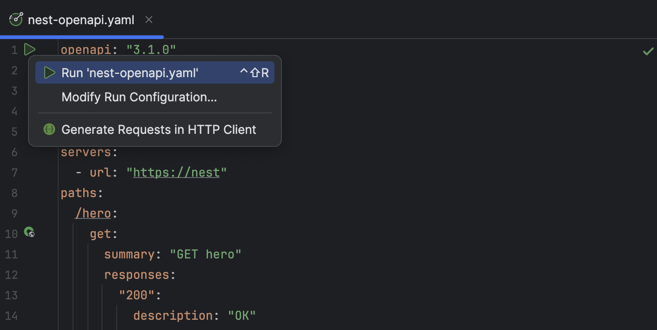Run the file via the gutter play icon
The width and height of the screenshot is (657, 330).
(x=29, y=49)
